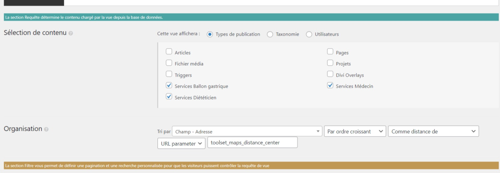The height and width of the screenshot is (173, 500).
Task: Check the Fichier média checkbox
Action: 169,63
